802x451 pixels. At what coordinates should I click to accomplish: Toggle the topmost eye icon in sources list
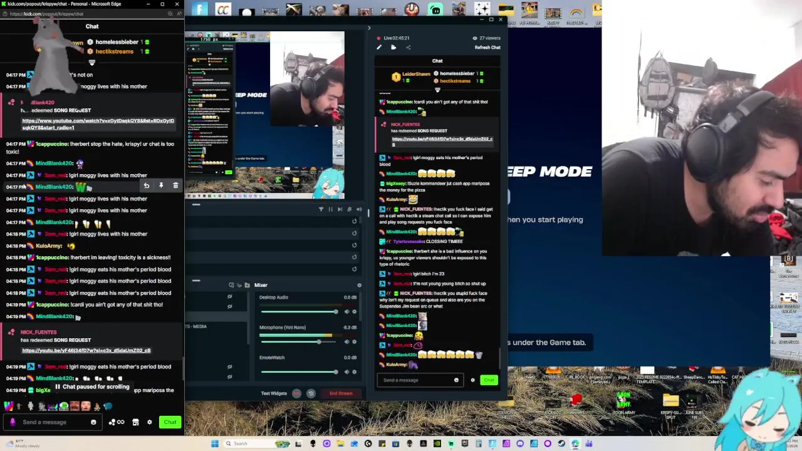(229, 297)
